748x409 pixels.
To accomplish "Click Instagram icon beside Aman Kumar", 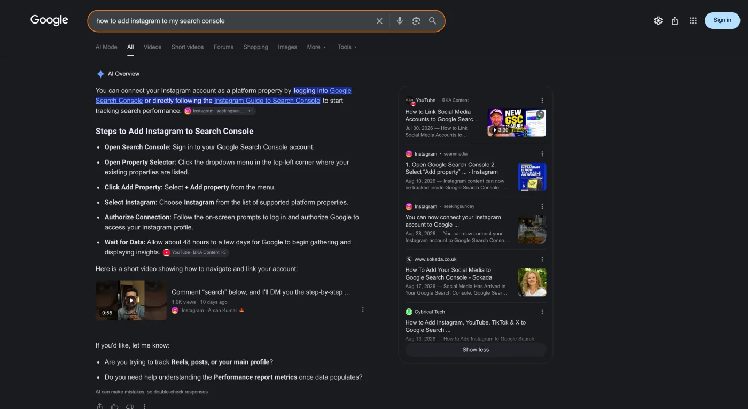I will pos(175,310).
